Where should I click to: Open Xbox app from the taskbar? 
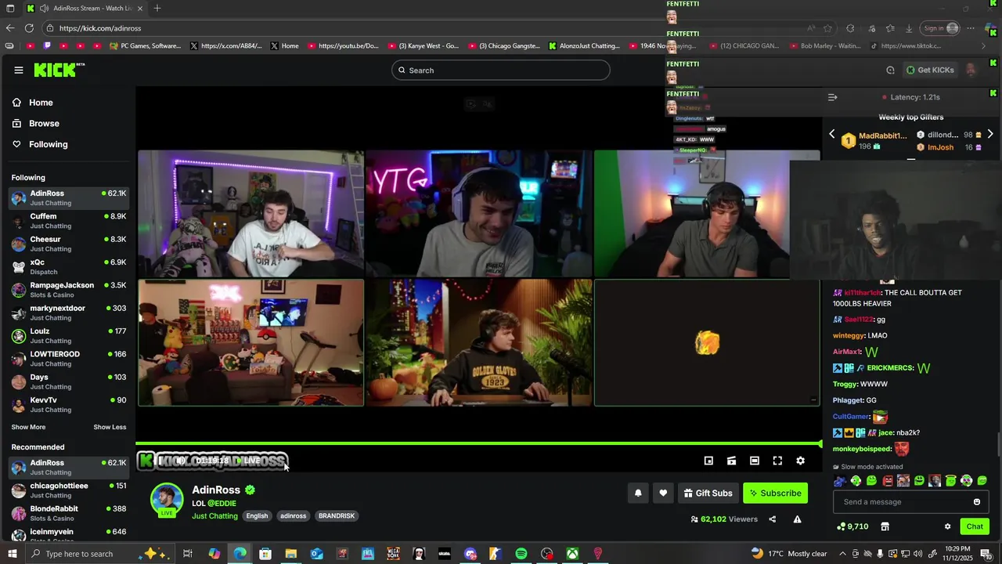[573, 554]
